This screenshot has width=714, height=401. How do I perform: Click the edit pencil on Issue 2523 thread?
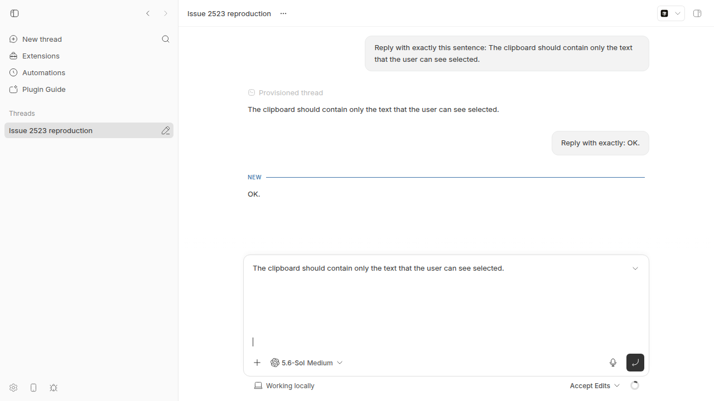point(166,130)
